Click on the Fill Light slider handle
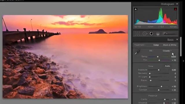This screenshot has width=185, height=104. pyautogui.click(x=150, y=77)
